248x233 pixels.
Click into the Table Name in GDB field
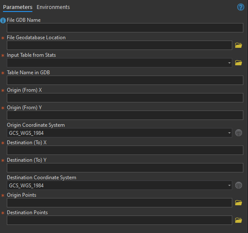125,80
